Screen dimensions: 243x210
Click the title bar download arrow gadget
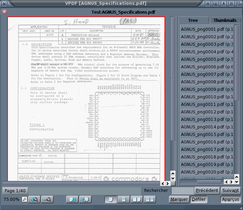click(x=223, y=3)
